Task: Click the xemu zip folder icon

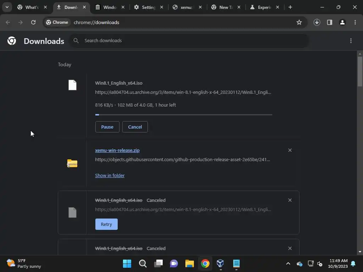Action: [x=72, y=163]
